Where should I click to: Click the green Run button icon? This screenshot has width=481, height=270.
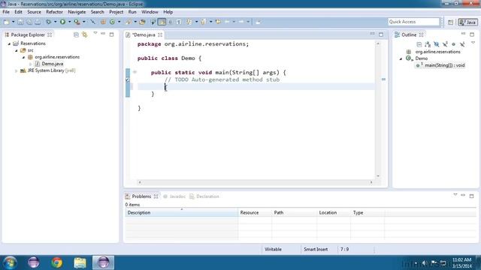(62, 22)
